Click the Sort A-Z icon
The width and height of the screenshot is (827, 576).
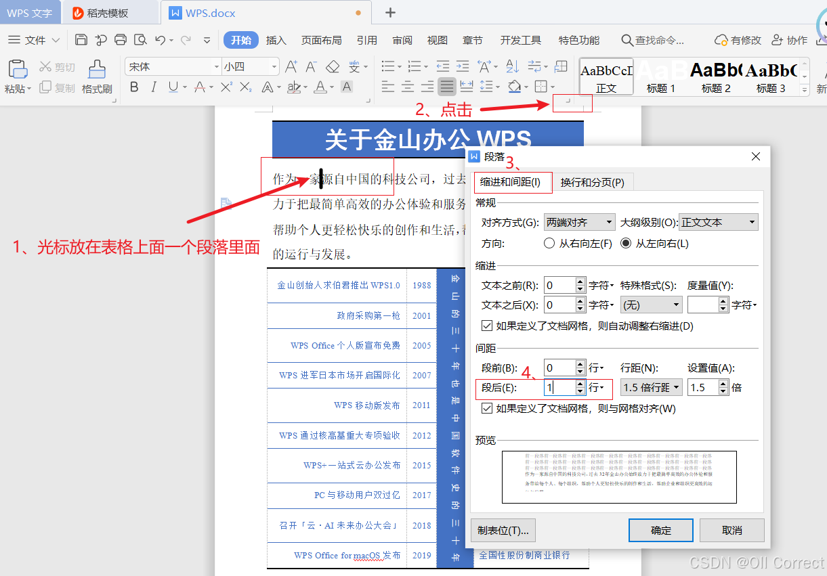513,66
